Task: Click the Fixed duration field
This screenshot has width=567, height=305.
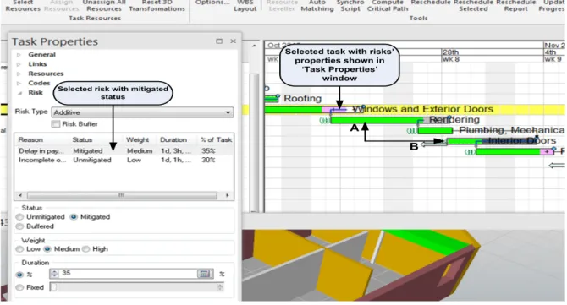Action: click(x=137, y=287)
